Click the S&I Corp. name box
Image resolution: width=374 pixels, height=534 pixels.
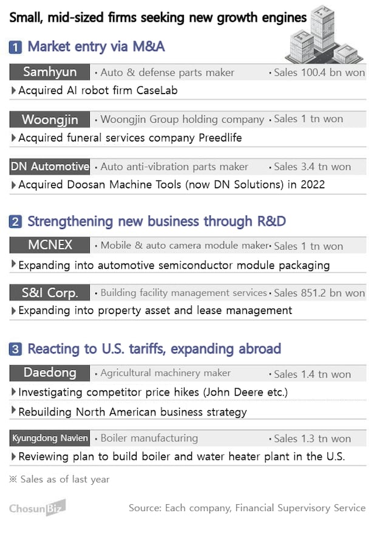point(50,292)
